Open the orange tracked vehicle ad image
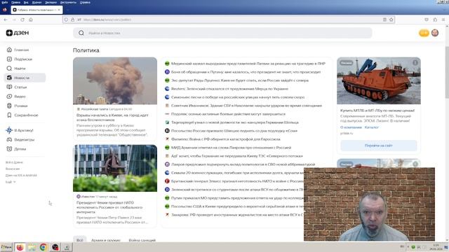This screenshot has width=449, height=252. (379, 81)
